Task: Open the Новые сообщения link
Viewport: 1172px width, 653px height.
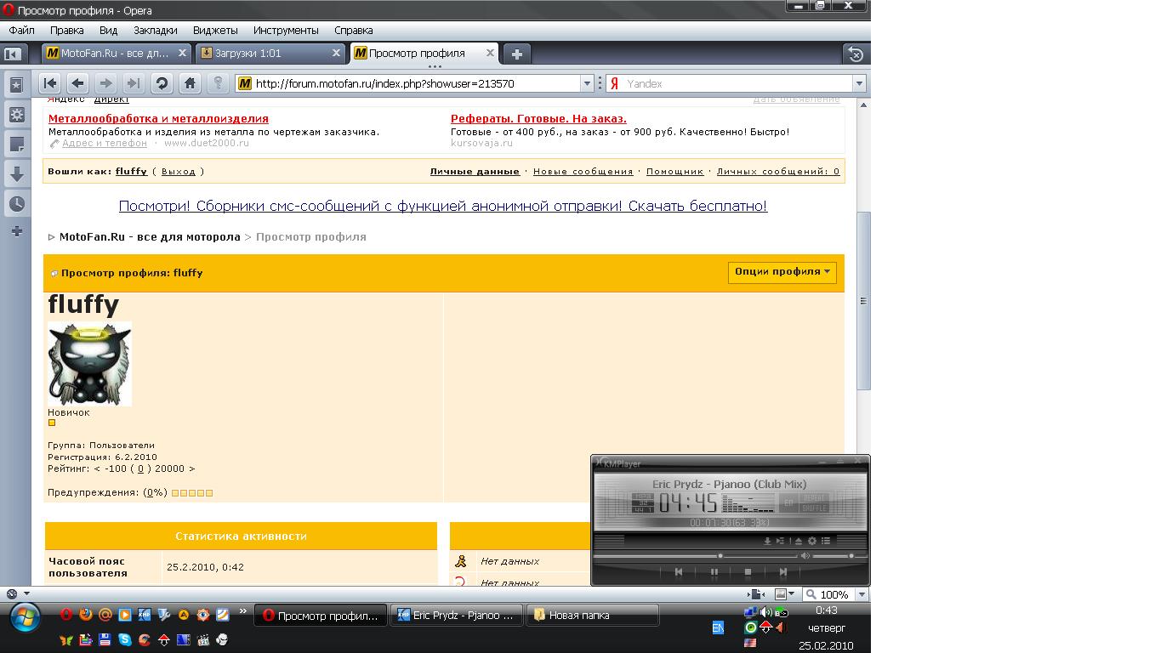Action: tap(583, 171)
